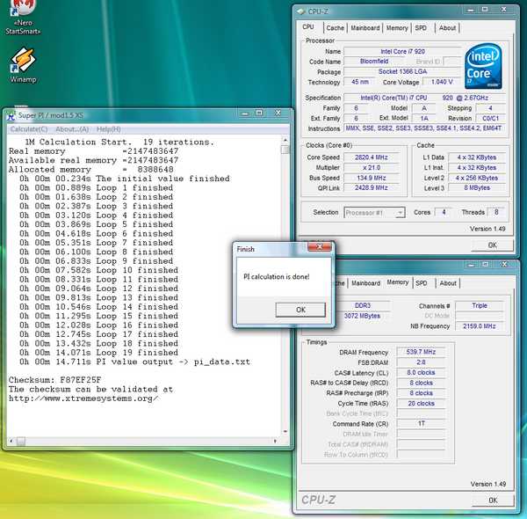527x519 pixels.
Task: Switch to the Cache tab in upper CPU-Z window
Action: (335, 28)
